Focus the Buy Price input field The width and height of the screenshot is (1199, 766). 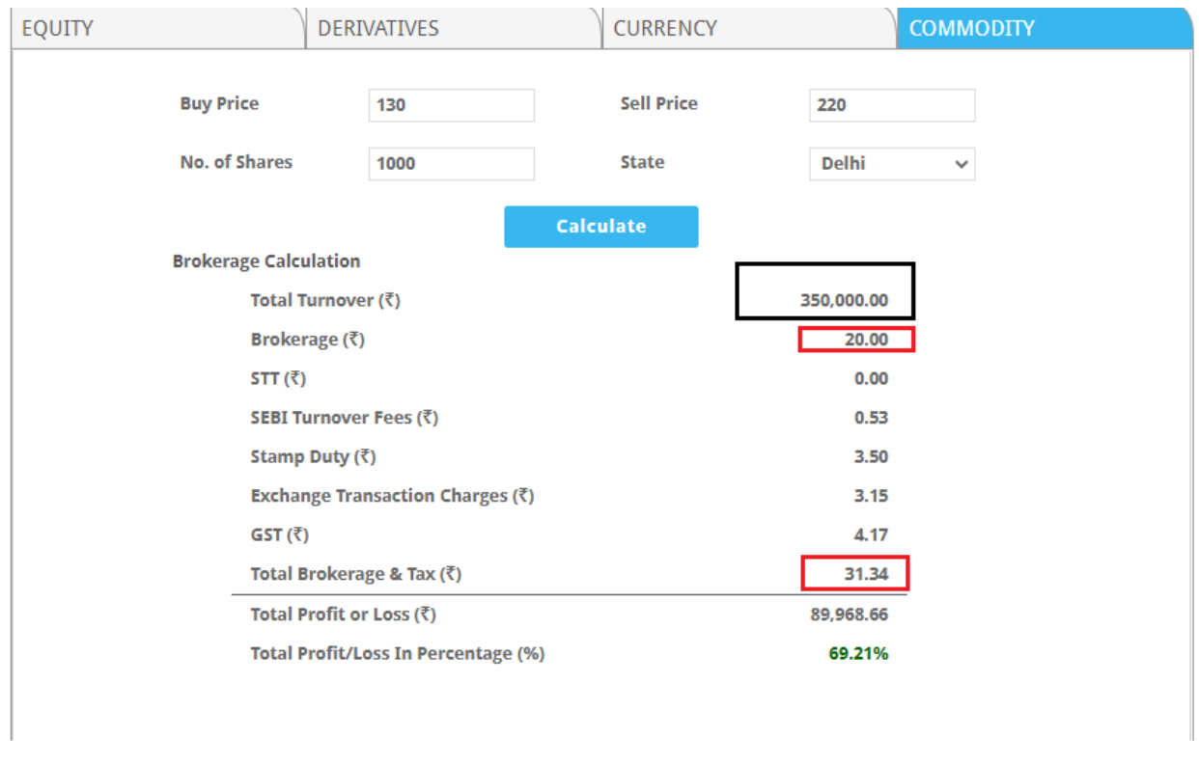tap(451, 105)
